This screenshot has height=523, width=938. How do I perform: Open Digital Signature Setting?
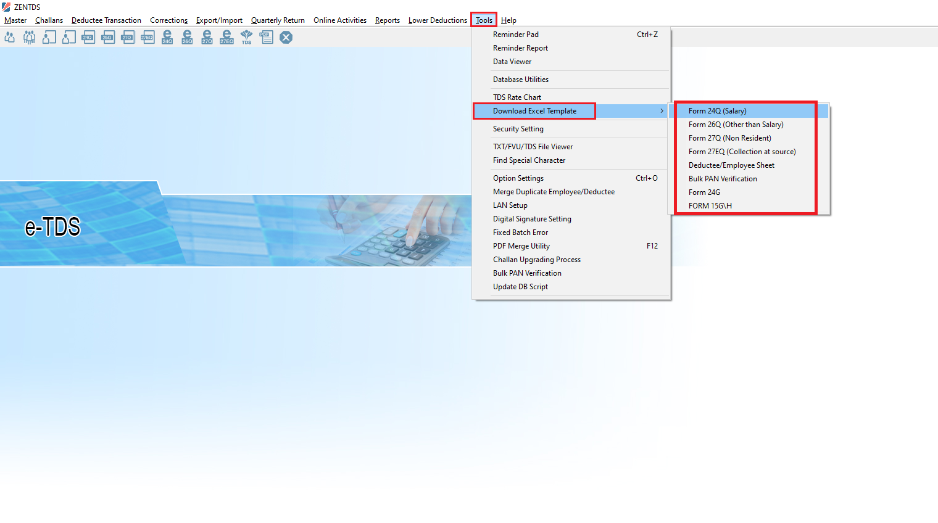tap(571, 219)
